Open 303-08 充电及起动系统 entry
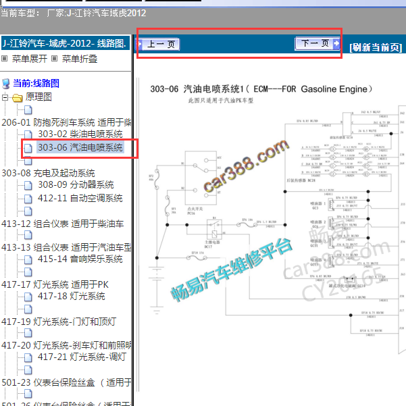Screen dimensions: 406x406 pyautogui.click(x=48, y=173)
